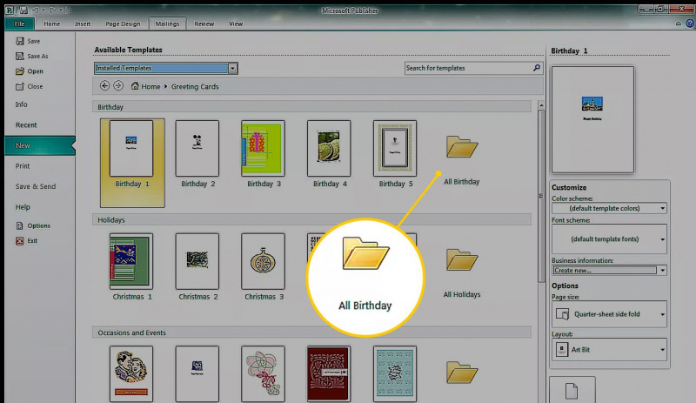Click the Publisher app icon in title bar
The image size is (696, 403).
(10, 10)
